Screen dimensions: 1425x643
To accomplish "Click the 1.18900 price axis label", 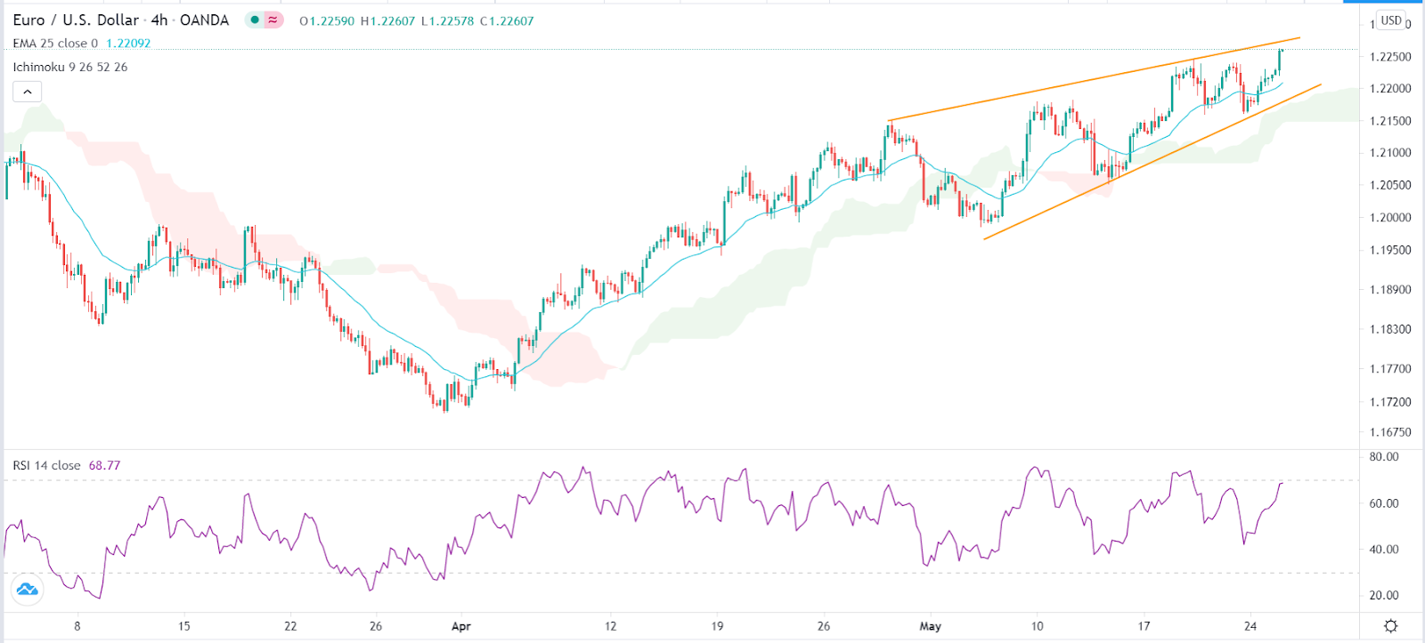I will (1390, 290).
